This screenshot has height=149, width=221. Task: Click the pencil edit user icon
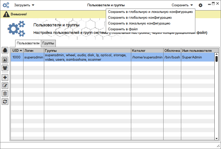[x=5, y=86]
